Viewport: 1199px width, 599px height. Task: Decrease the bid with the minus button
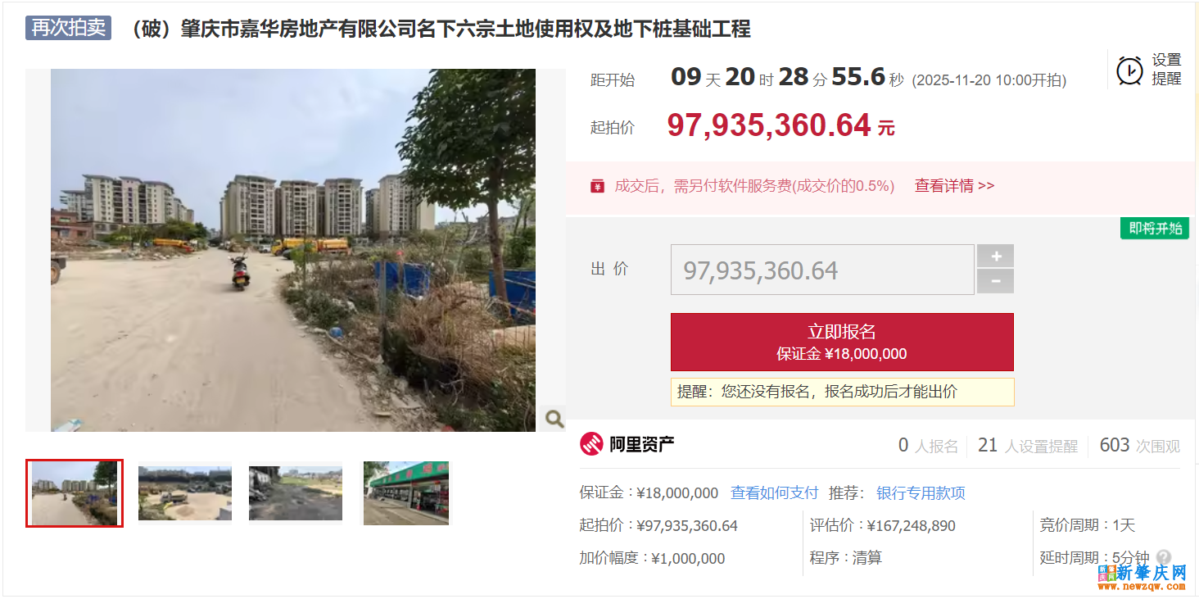tap(996, 281)
